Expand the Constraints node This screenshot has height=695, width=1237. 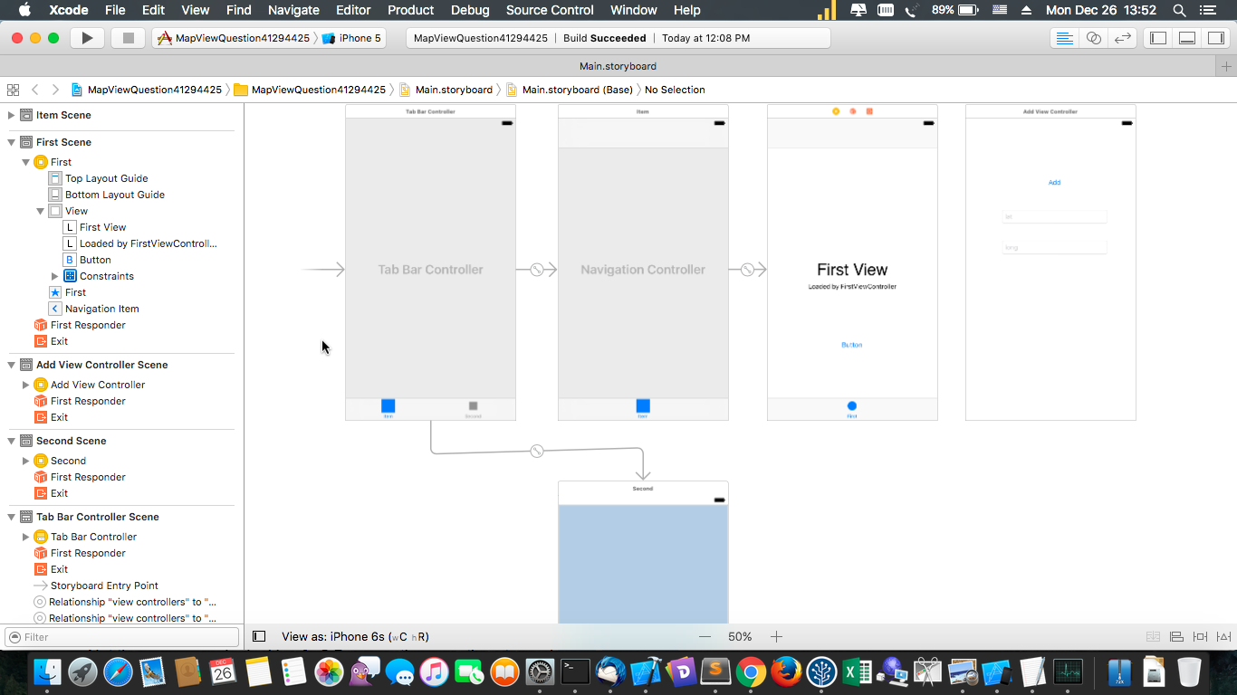tap(55, 276)
